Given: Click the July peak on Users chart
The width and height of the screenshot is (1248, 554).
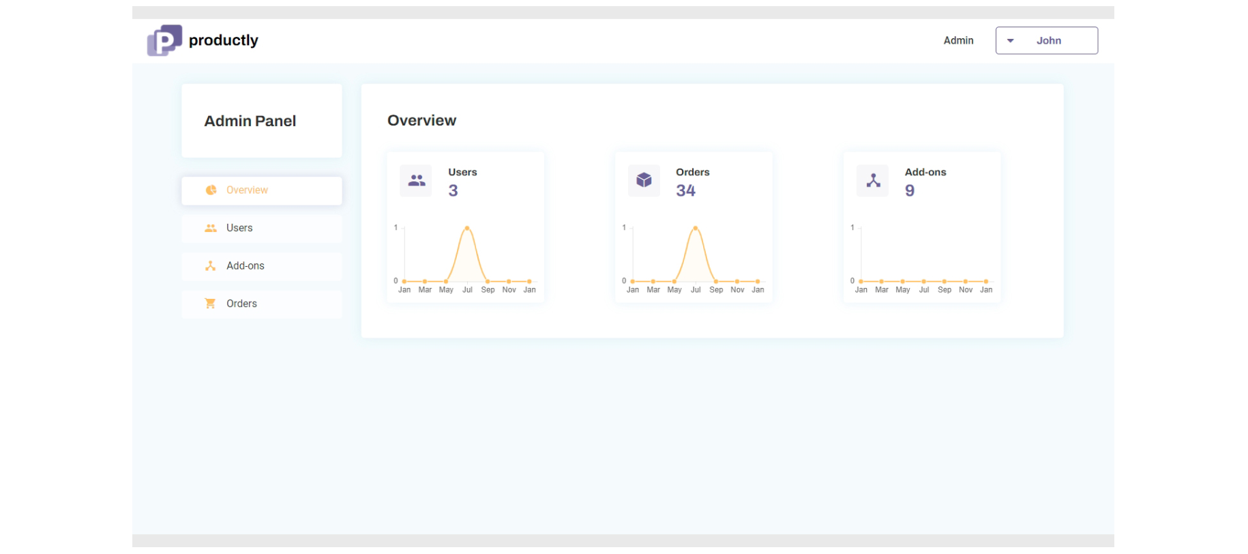Looking at the screenshot, I should (x=467, y=228).
